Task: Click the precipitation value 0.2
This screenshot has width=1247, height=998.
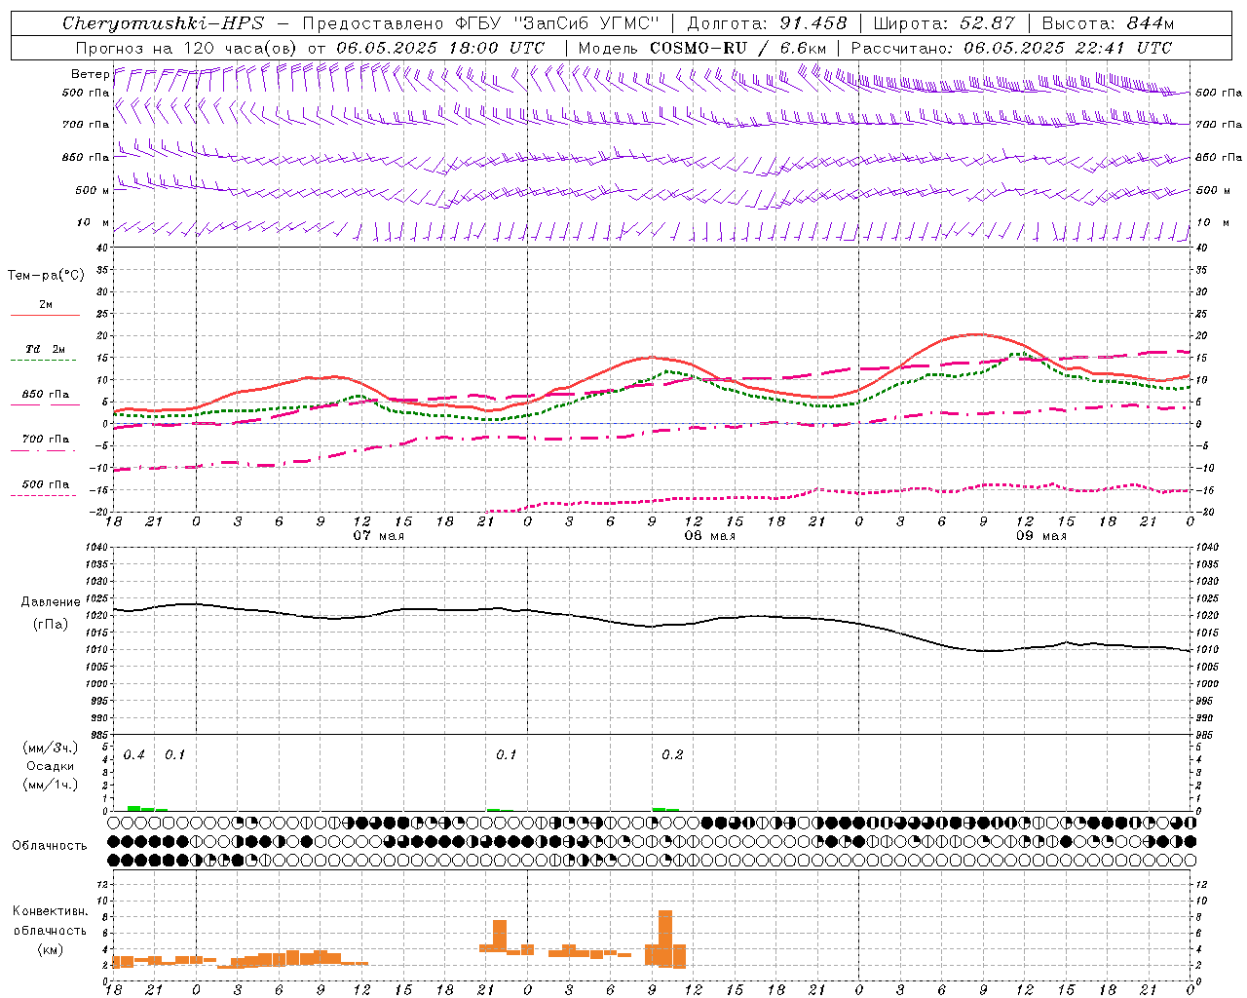Action: pos(672,755)
